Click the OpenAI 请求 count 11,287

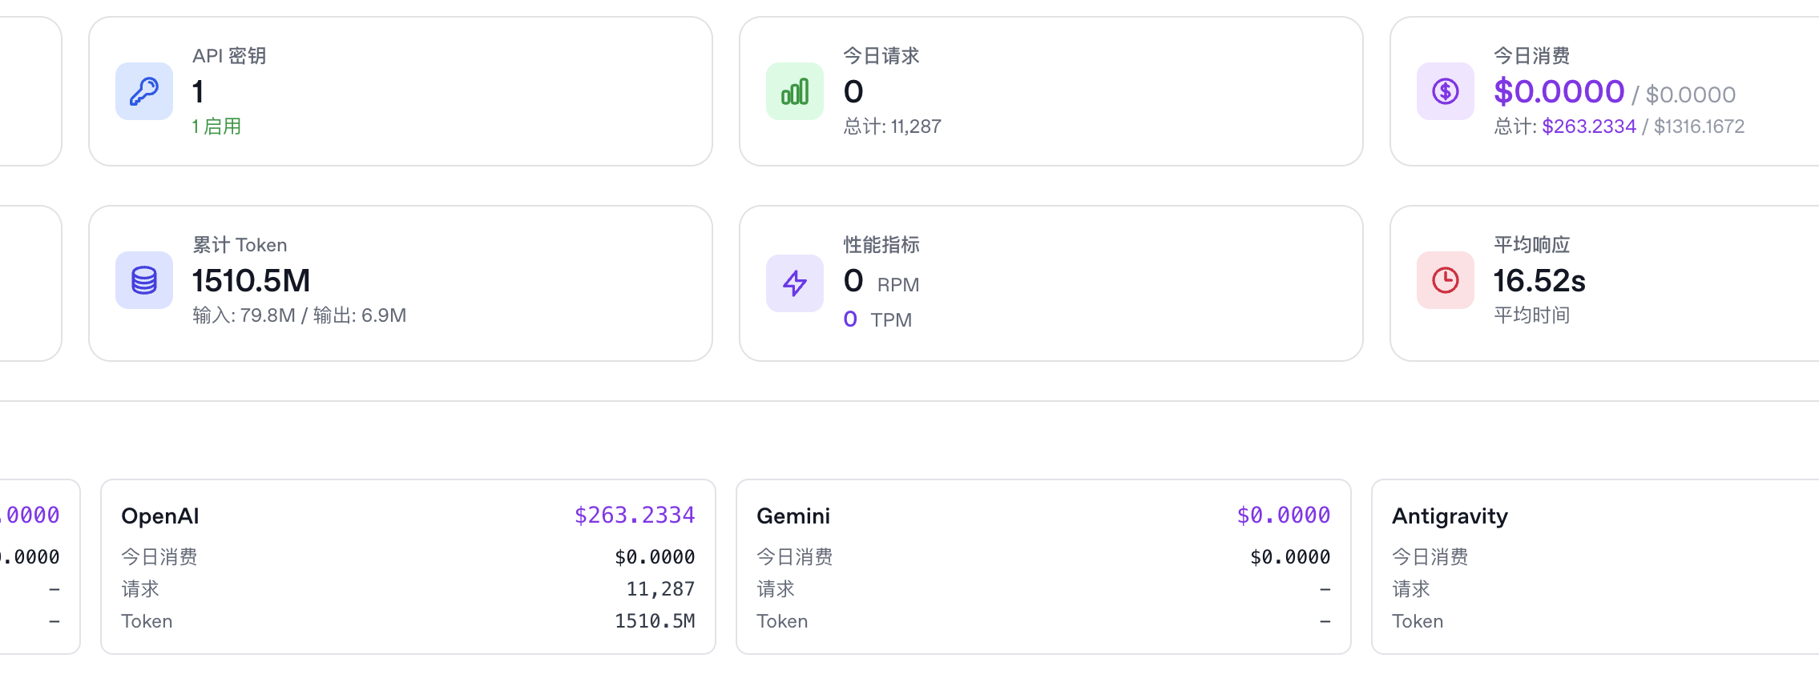[660, 589]
